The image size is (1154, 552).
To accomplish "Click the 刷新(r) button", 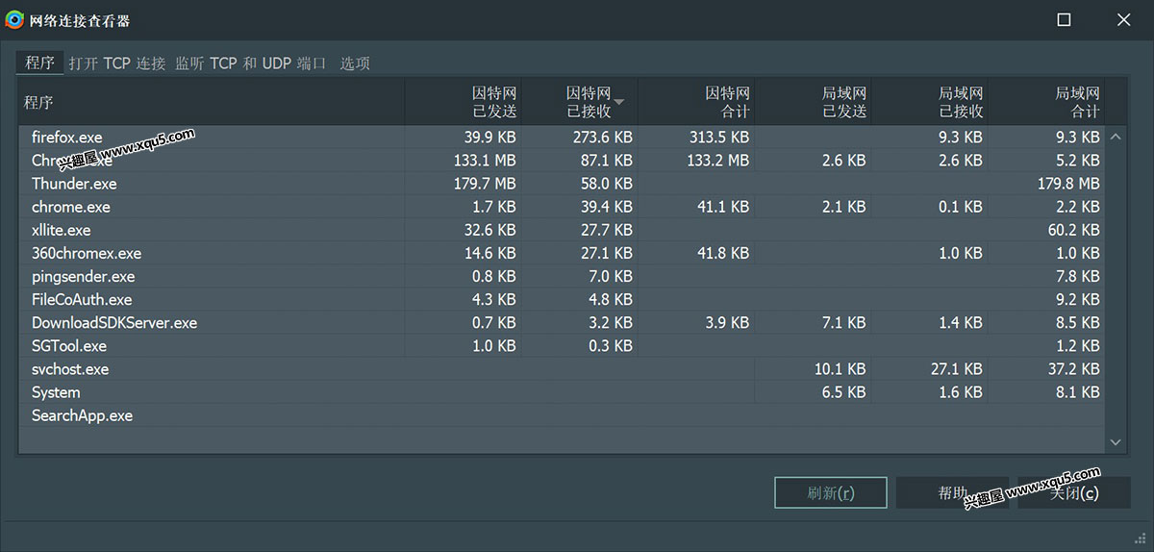I will tap(832, 493).
